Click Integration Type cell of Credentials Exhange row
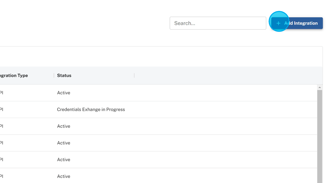 tap(1, 110)
